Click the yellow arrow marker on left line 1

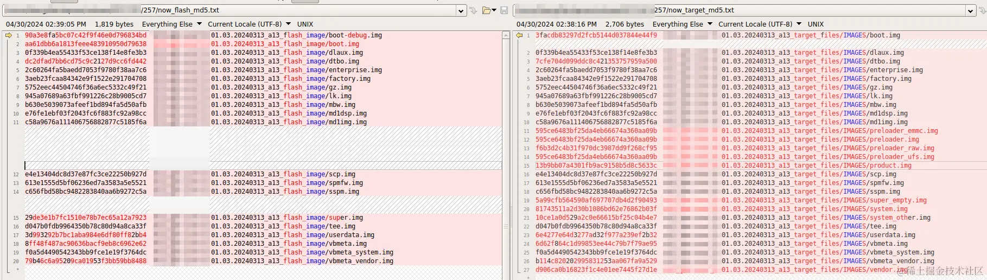pos(9,35)
